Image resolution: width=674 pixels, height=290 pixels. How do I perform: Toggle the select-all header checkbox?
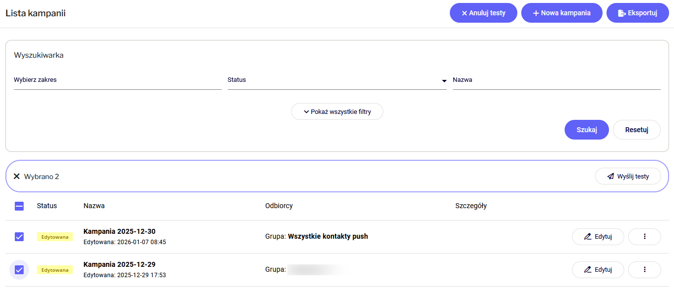tap(19, 206)
